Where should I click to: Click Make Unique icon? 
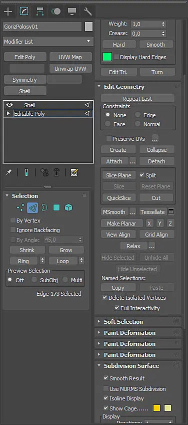point(44,172)
